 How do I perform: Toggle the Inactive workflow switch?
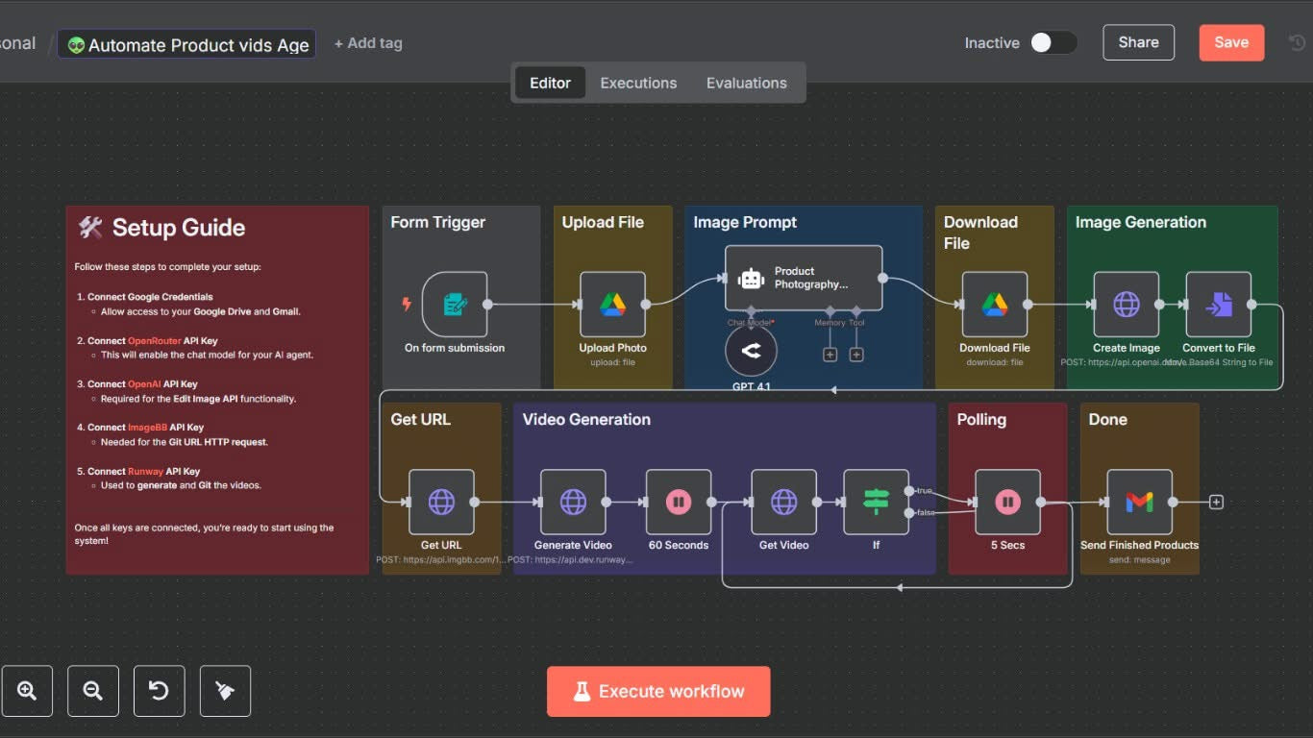pyautogui.click(x=1053, y=42)
